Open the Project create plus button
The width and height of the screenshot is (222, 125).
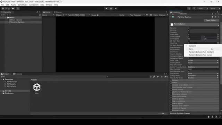click(x=2, y=77)
